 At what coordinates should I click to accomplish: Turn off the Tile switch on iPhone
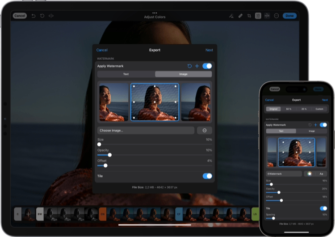click(x=323, y=208)
